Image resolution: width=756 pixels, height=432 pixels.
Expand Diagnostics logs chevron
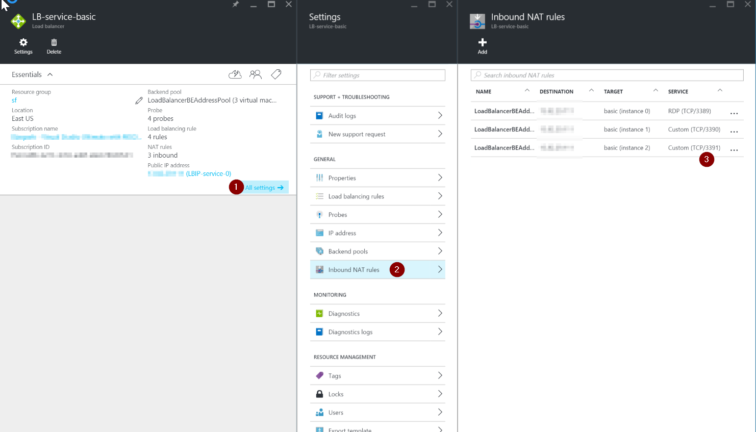(x=440, y=332)
